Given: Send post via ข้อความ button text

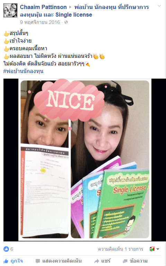Looking at the screenshot, I should pos(139,261).
